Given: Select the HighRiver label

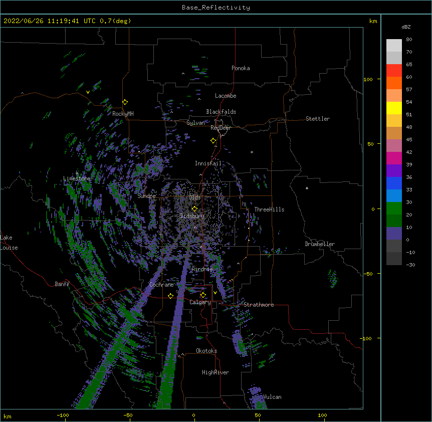Looking at the screenshot, I should 215,372.
